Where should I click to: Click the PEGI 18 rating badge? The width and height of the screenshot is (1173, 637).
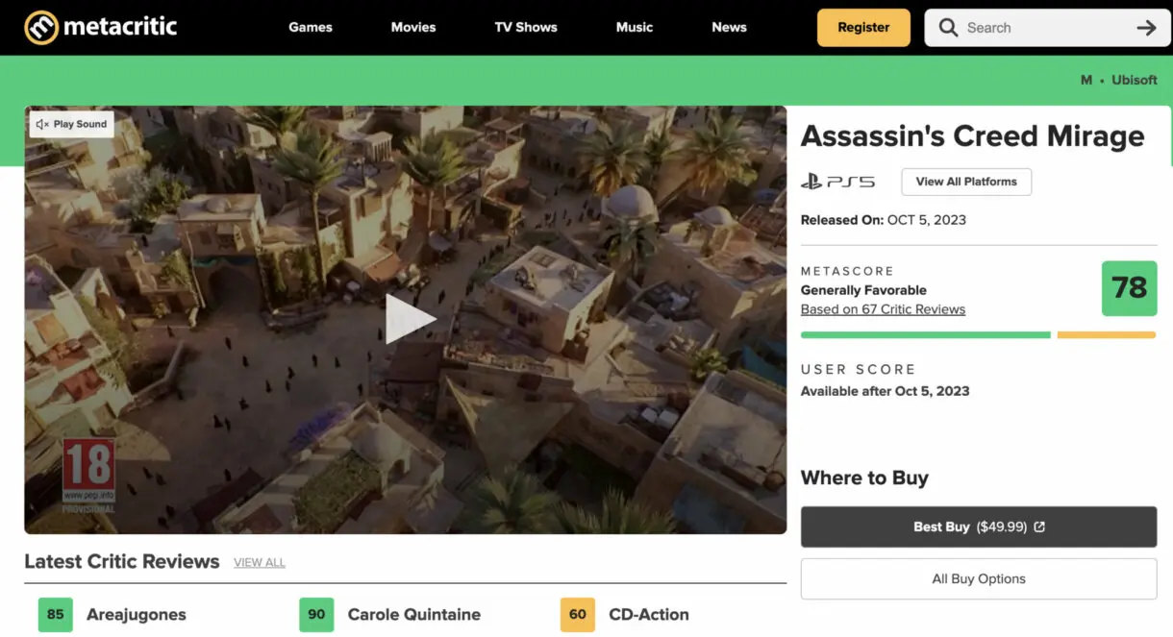(x=88, y=475)
